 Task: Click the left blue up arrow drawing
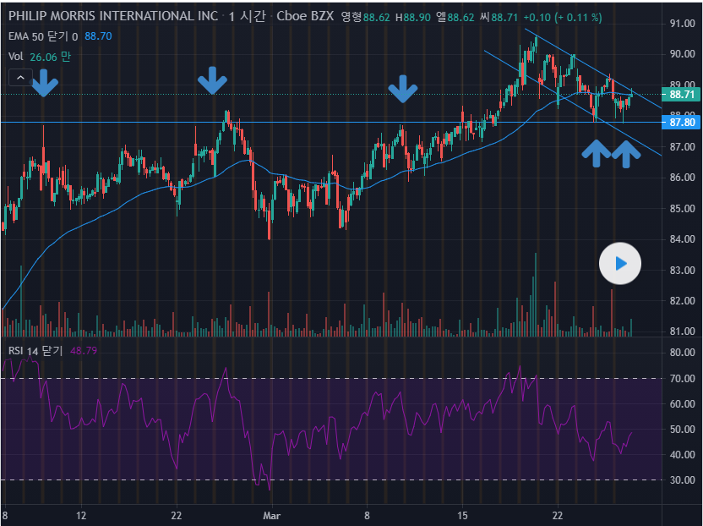[x=597, y=152]
